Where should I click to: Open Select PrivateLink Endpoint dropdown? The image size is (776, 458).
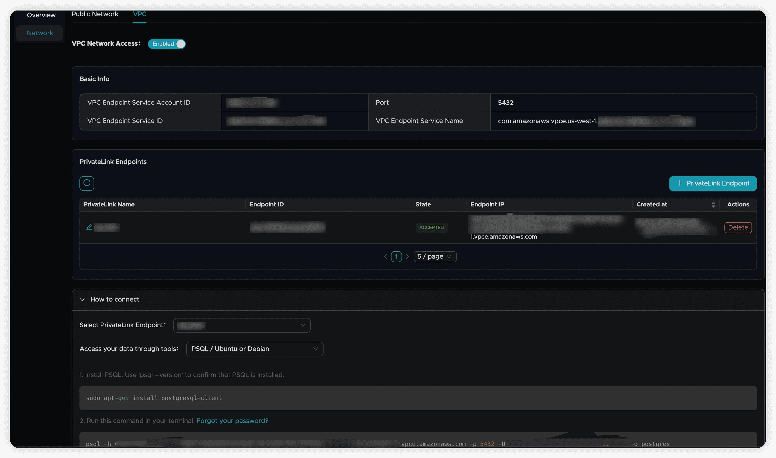point(241,325)
